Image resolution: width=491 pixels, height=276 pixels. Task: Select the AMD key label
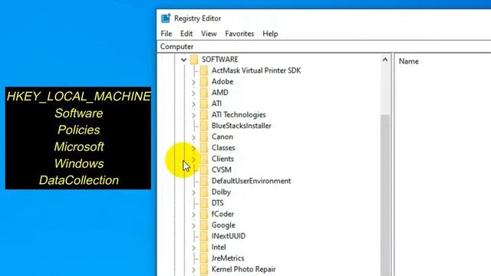(220, 92)
